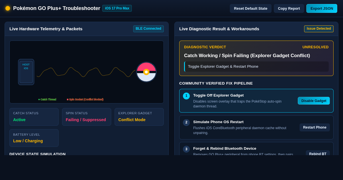Viewport: 343px width, 180px height.
Task: Click the Pokémon GO Plus+ Troubleshooter title
Action: (57, 8)
